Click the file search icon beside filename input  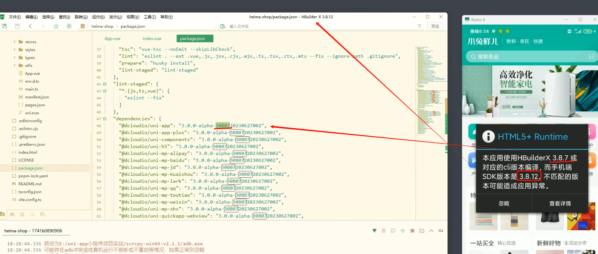point(223,26)
